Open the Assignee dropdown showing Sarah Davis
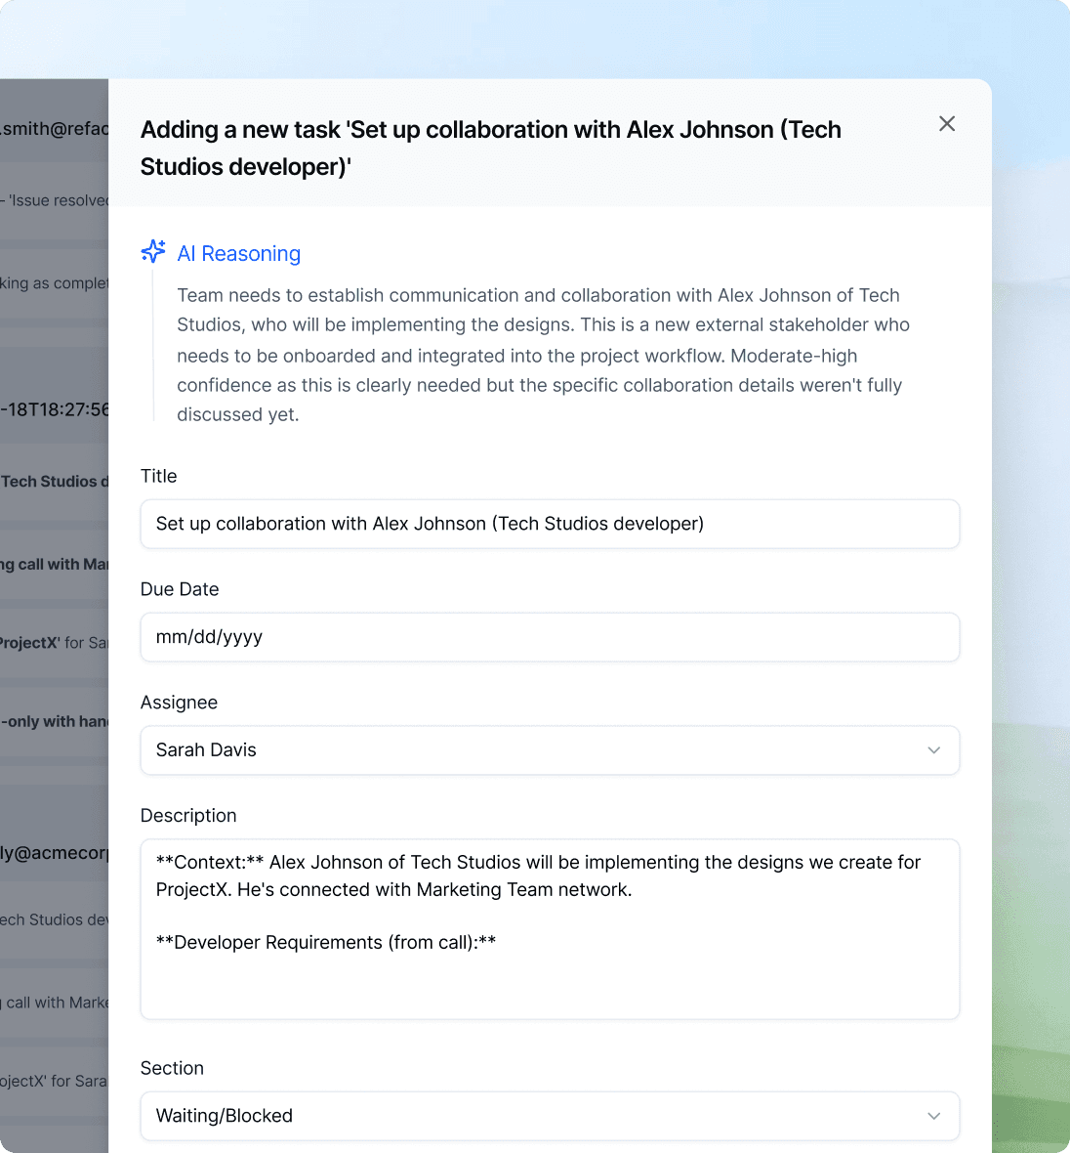Image resolution: width=1070 pixels, height=1153 pixels. tap(550, 750)
